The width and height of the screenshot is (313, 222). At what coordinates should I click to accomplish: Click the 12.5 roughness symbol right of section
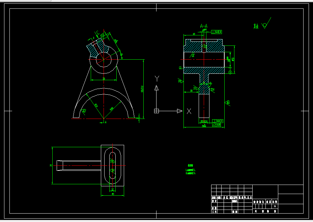tap(227, 103)
